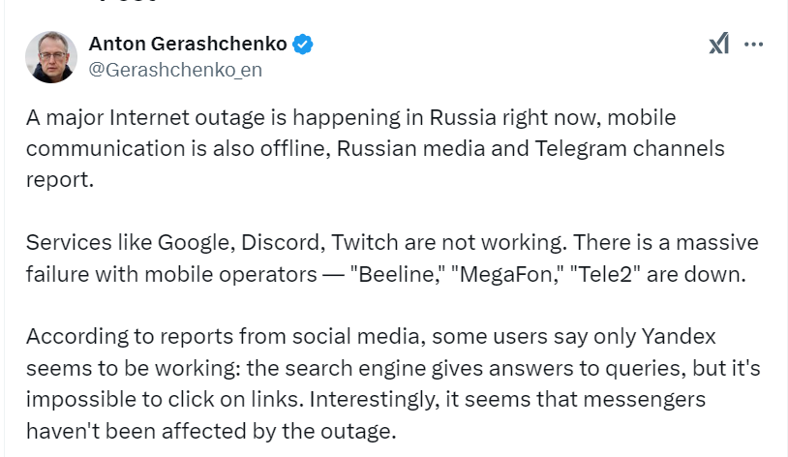The width and height of the screenshot is (788, 457).
Task: Expand the three-dot More options menu
Action: point(753,45)
